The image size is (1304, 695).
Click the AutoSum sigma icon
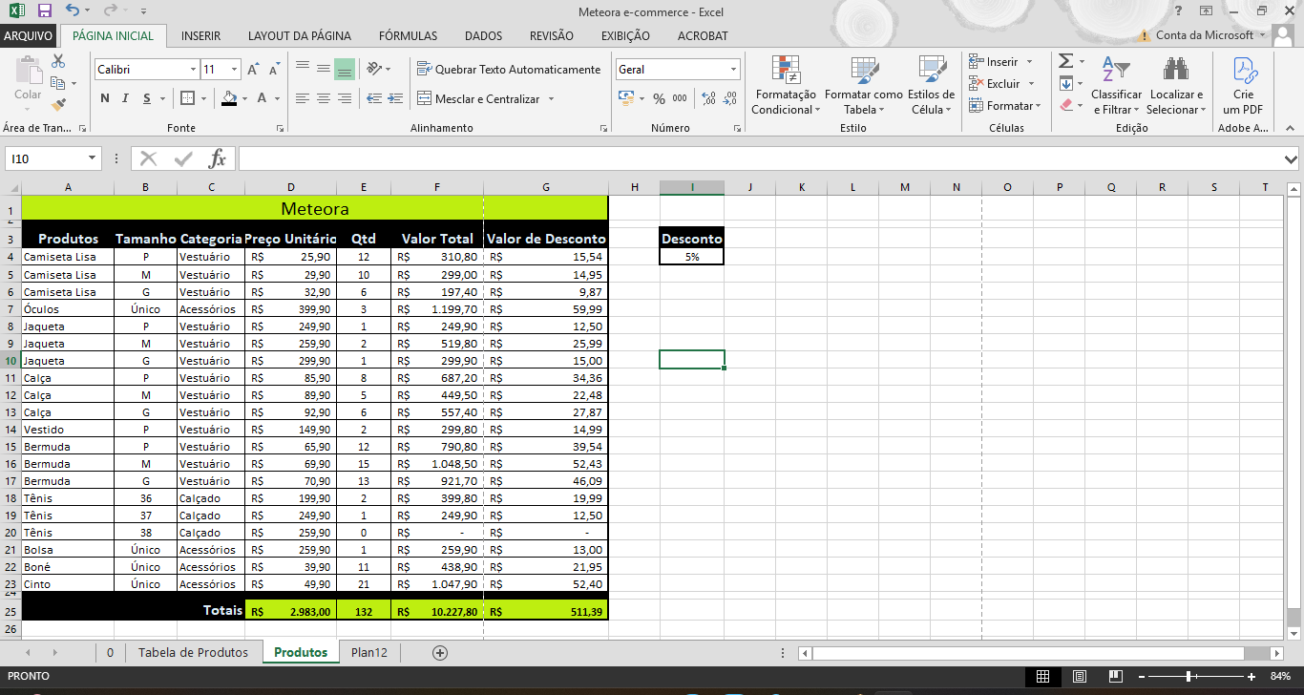point(1066,61)
